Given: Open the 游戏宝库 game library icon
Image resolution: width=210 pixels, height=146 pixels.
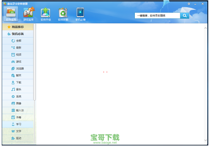Looking at the screenshot, I should [28, 13].
